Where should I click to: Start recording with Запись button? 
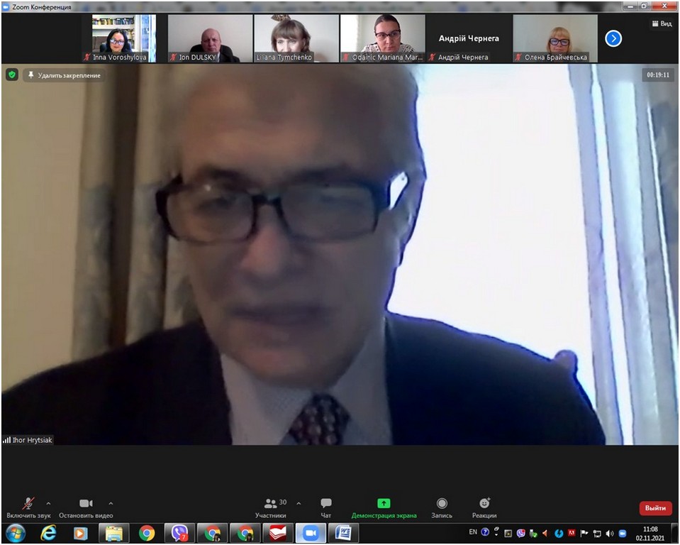point(442,504)
